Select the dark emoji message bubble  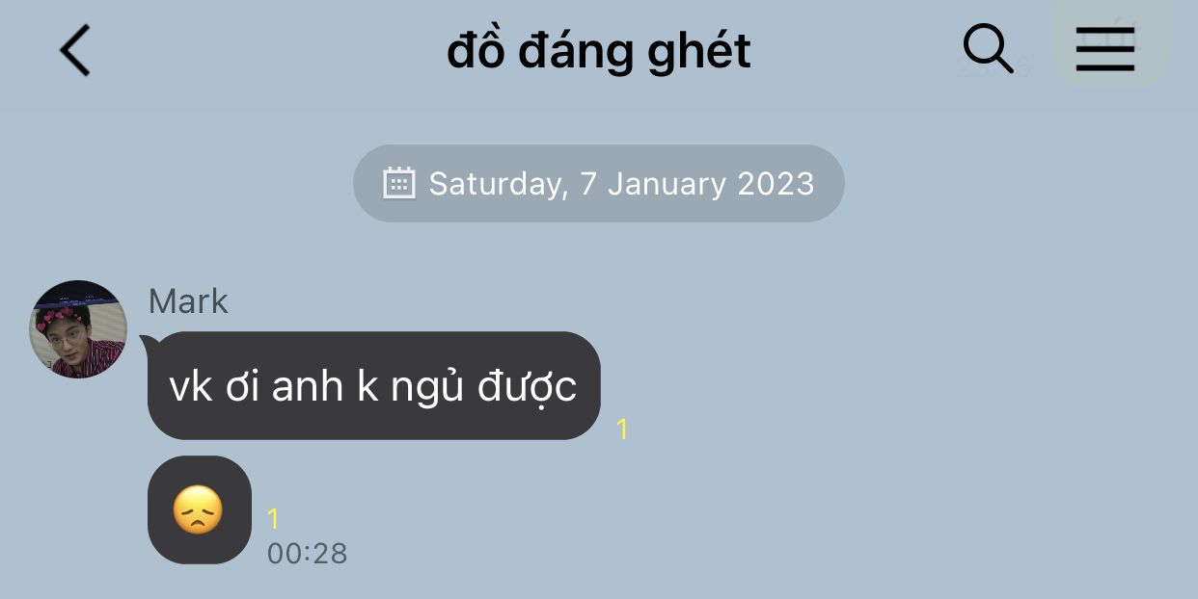200,510
